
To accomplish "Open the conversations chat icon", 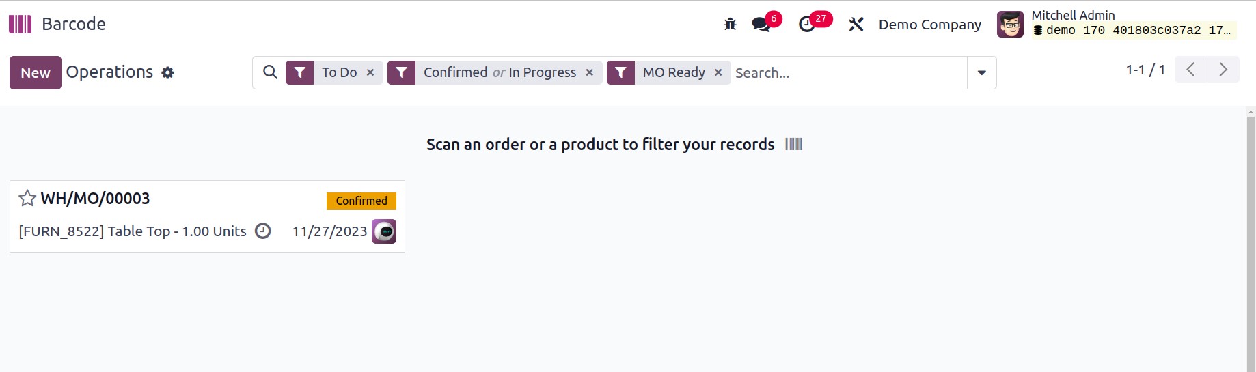I will click(x=761, y=25).
